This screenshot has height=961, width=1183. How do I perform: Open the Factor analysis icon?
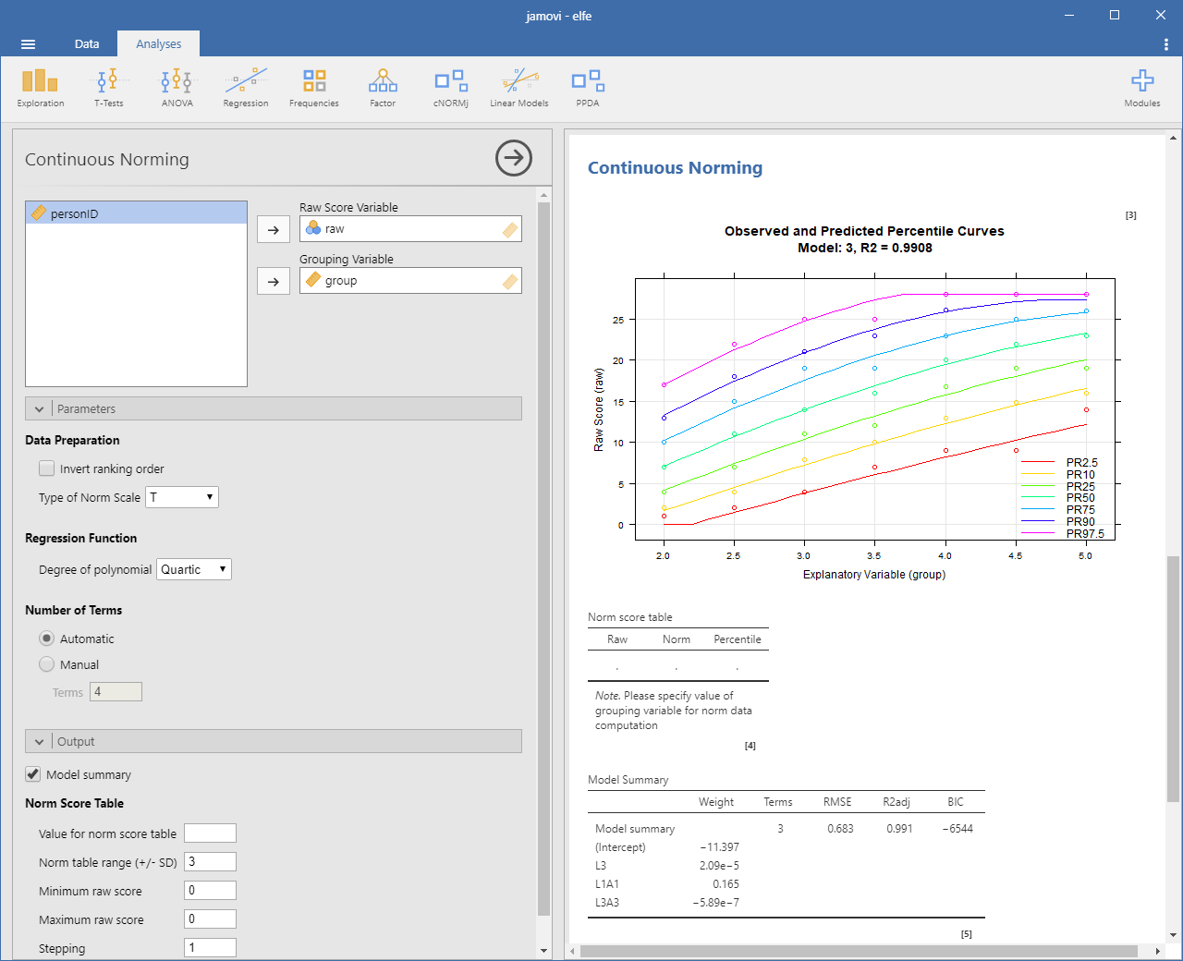point(383,88)
